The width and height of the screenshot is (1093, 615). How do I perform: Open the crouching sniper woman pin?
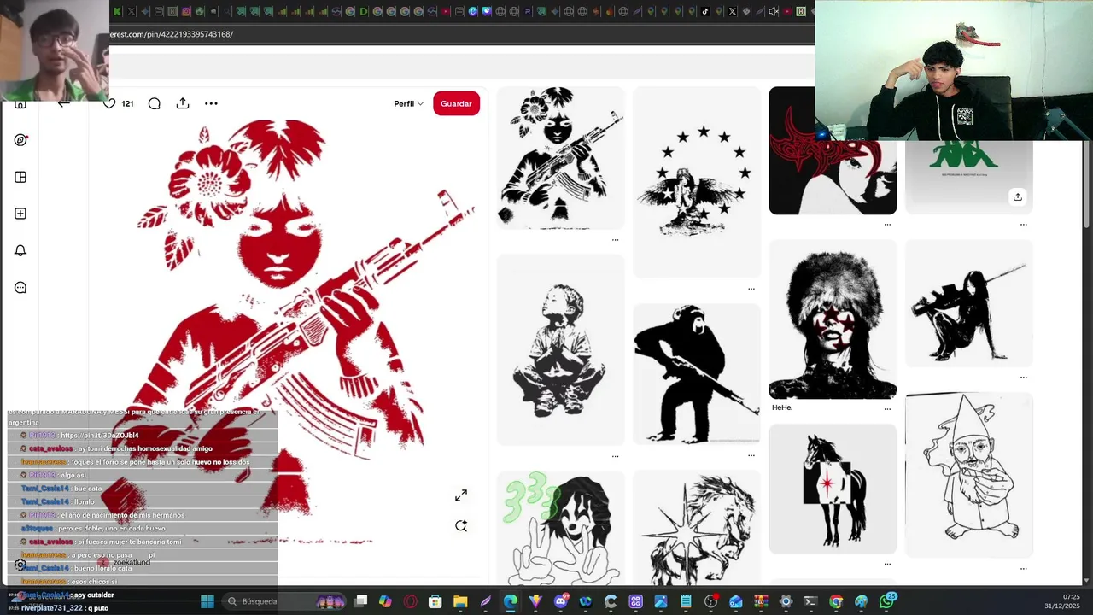tap(969, 303)
